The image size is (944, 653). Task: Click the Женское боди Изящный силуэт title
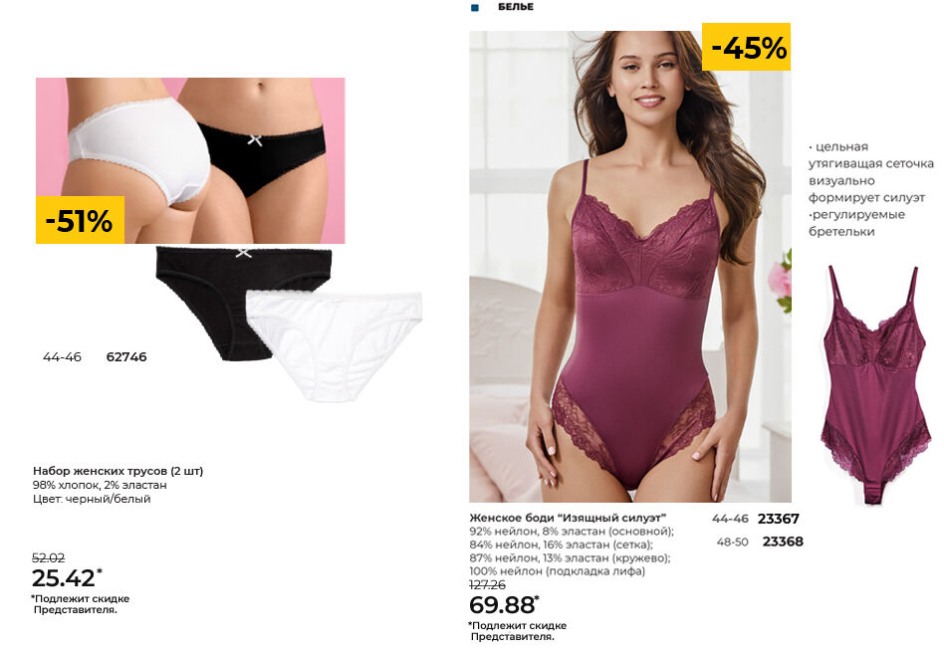click(568, 518)
